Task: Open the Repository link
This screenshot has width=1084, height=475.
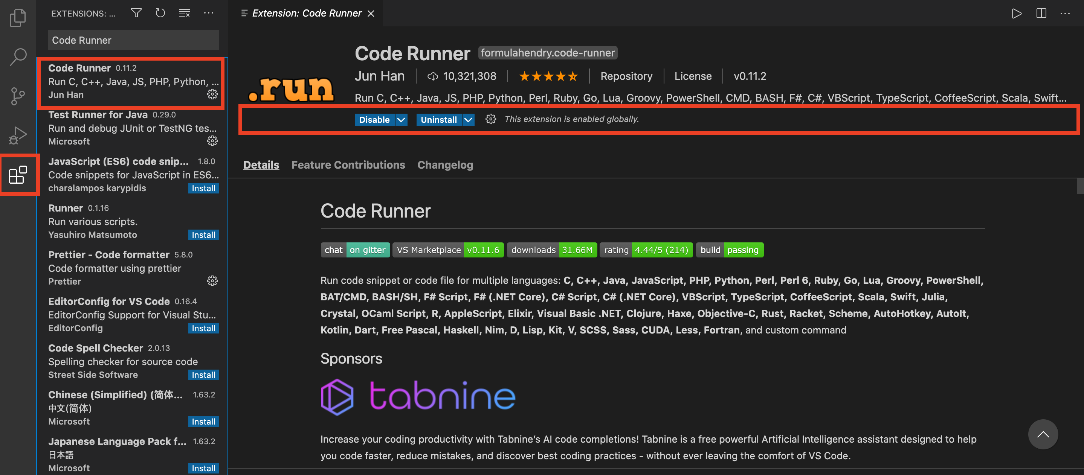Action: tap(626, 76)
